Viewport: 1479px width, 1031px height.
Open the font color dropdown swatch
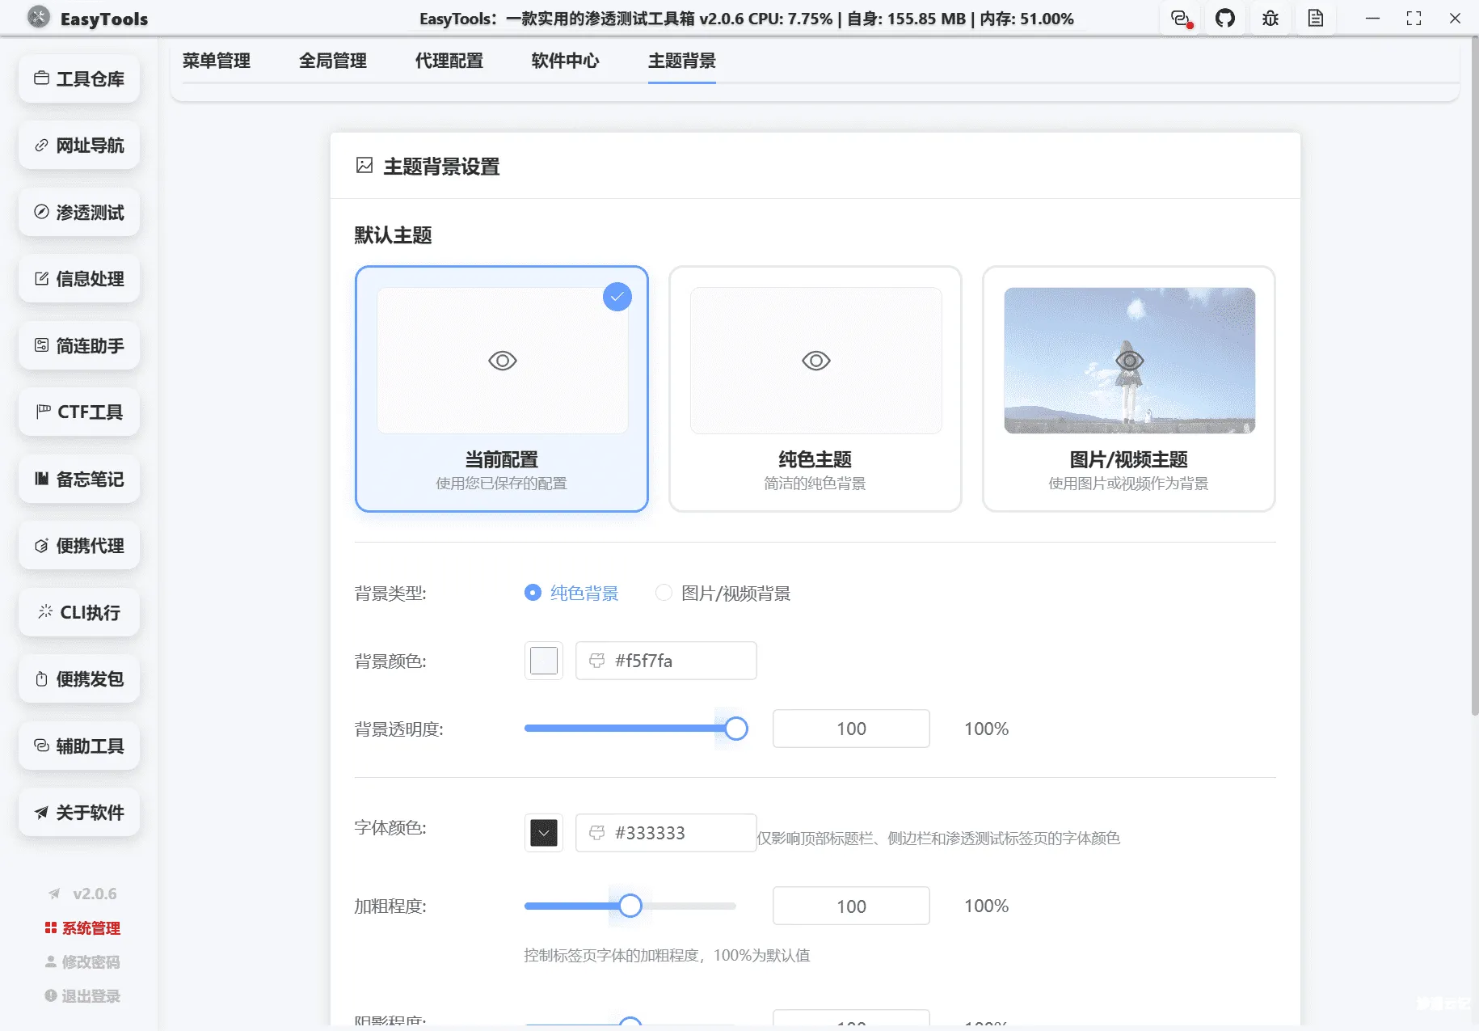[x=543, y=833]
